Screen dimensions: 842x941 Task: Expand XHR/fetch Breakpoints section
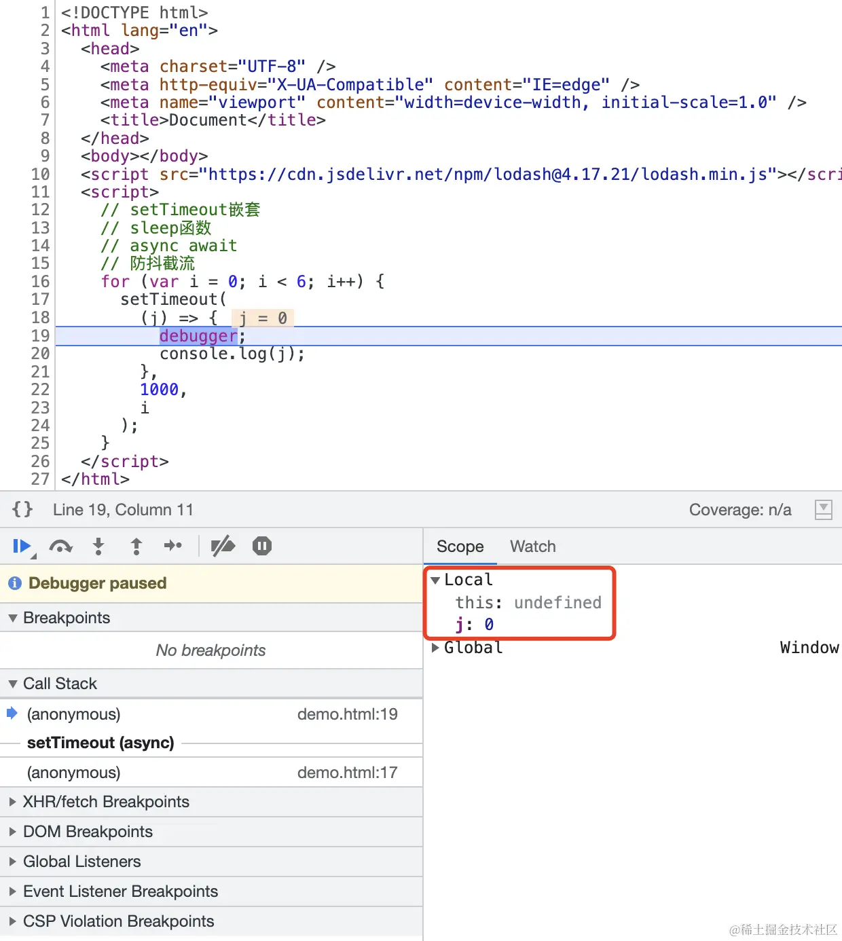click(x=211, y=802)
